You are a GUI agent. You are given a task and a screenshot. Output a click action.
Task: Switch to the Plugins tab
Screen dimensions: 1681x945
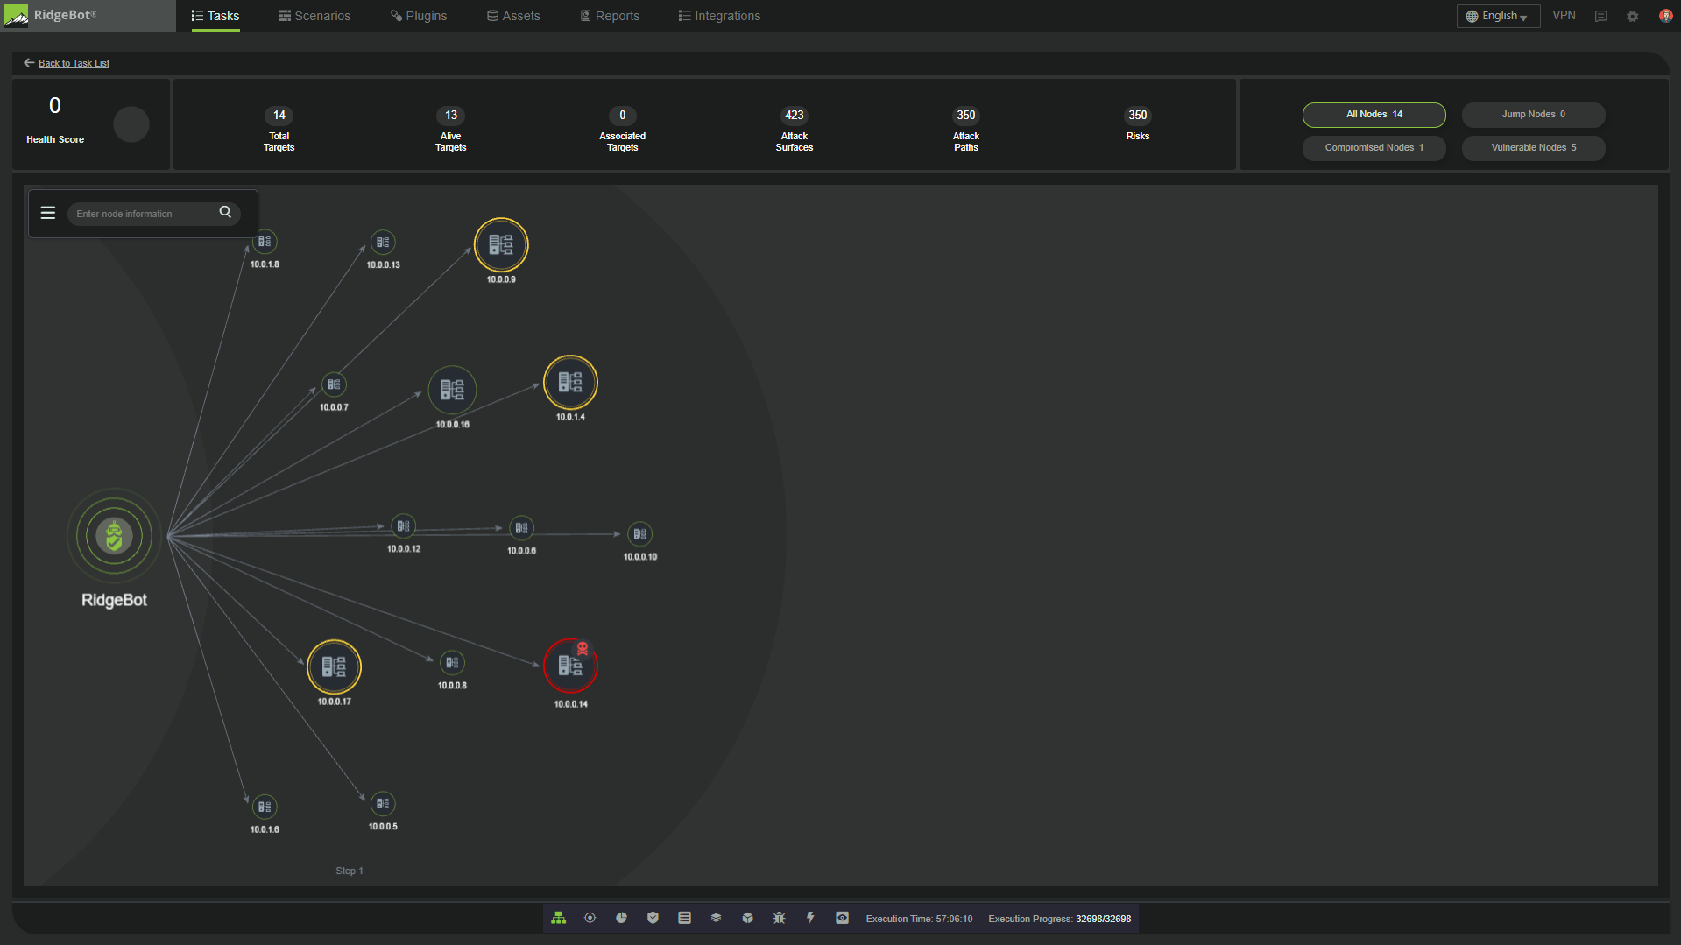pyautogui.click(x=419, y=16)
